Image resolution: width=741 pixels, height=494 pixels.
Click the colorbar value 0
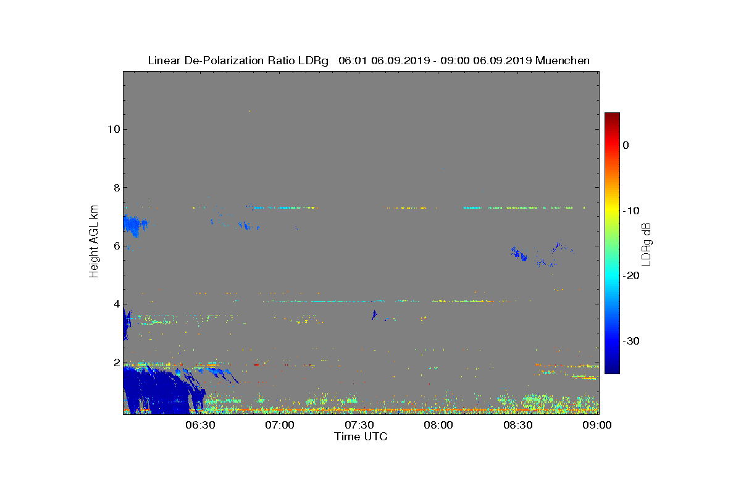[x=626, y=145]
